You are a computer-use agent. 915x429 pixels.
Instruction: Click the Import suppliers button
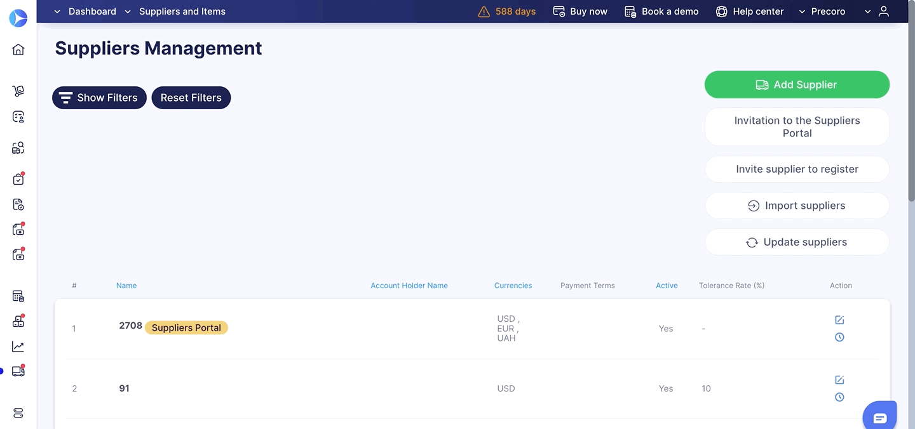point(797,206)
